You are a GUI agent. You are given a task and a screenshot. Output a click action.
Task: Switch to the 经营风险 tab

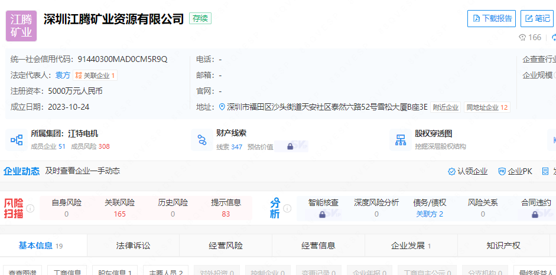click(226, 245)
